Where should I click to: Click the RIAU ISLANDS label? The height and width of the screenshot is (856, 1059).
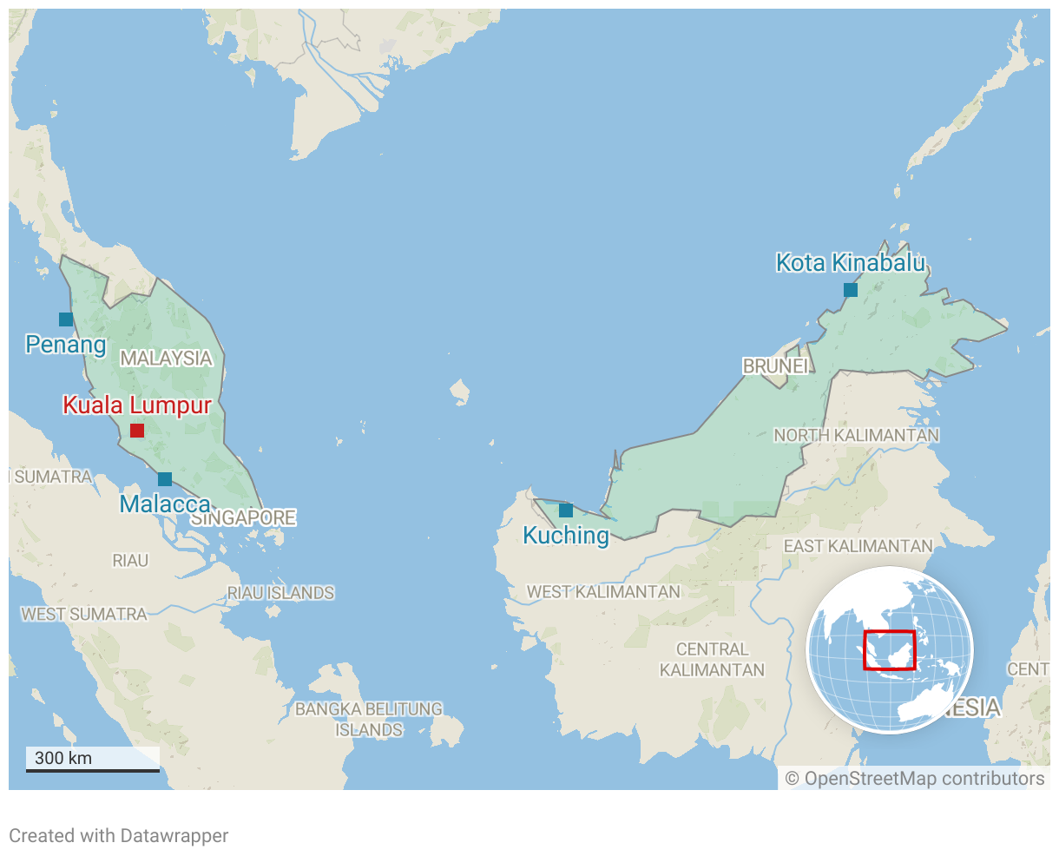tap(280, 593)
